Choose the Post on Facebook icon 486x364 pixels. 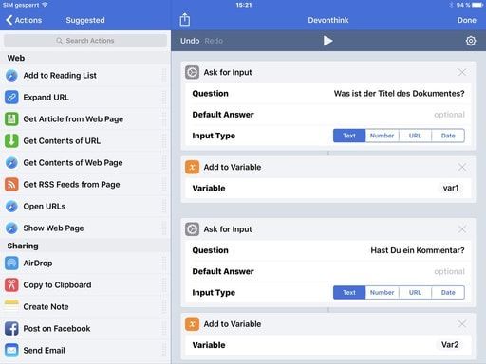[x=11, y=329]
